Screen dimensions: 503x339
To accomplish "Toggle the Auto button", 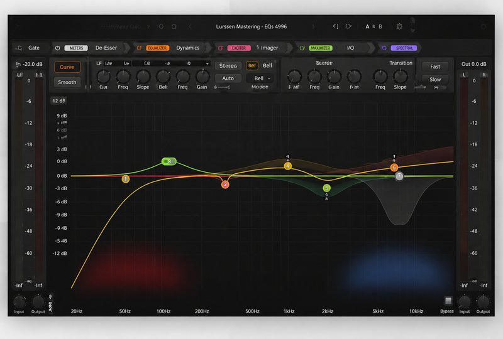I will point(228,78).
